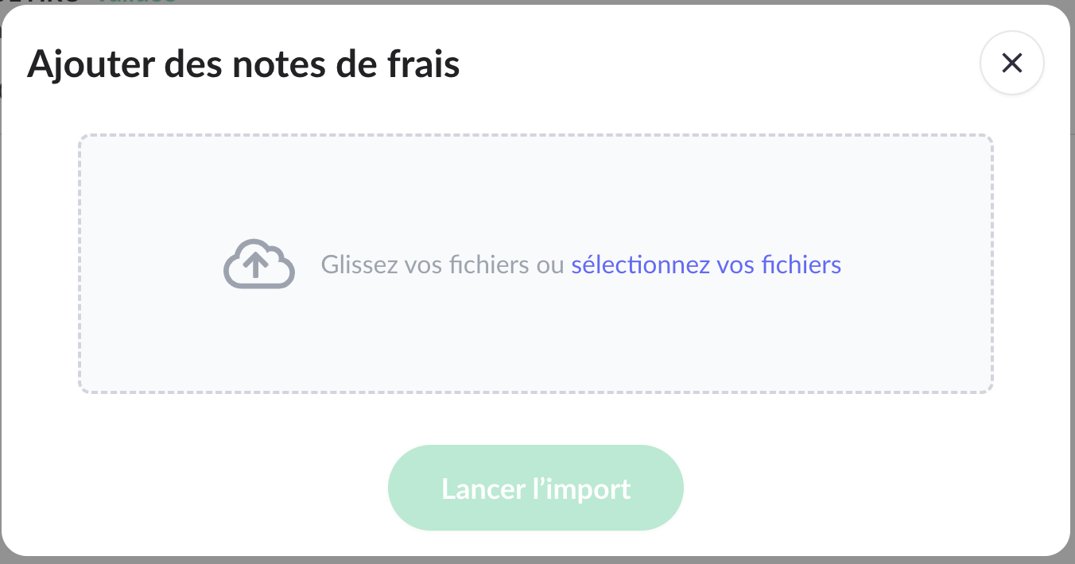Launch the expense report import

pyautogui.click(x=535, y=488)
